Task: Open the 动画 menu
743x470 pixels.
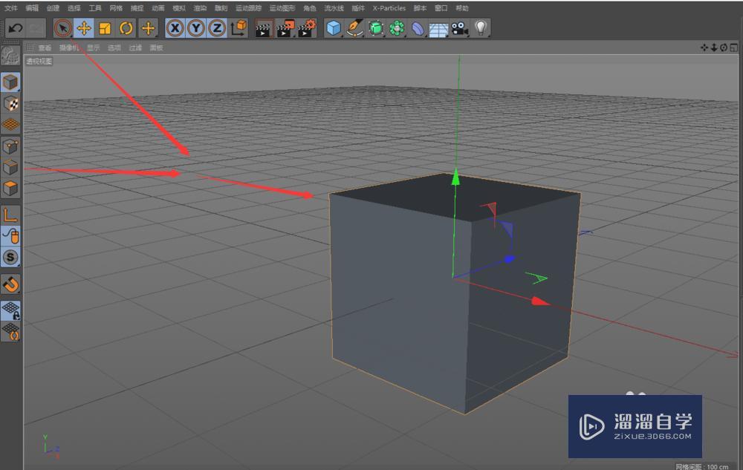Action: (158, 8)
